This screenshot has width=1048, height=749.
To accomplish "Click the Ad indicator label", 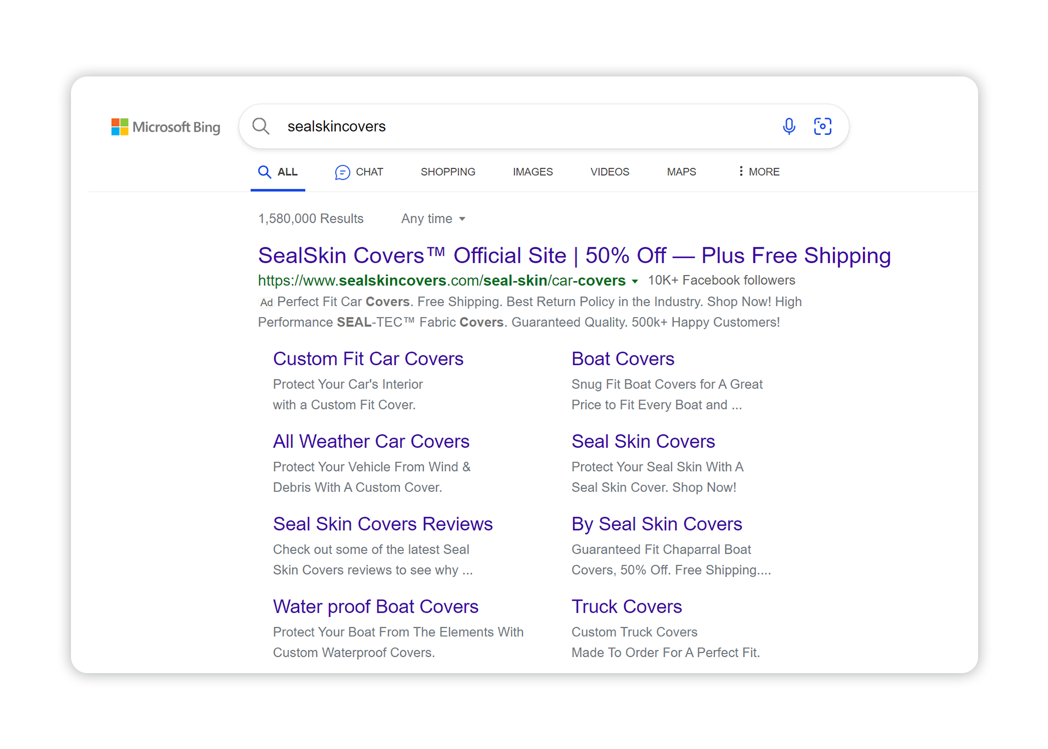I will pos(266,302).
